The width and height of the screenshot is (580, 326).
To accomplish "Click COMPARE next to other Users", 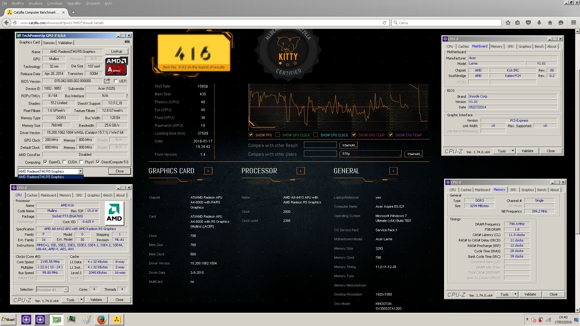I will point(414,154).
